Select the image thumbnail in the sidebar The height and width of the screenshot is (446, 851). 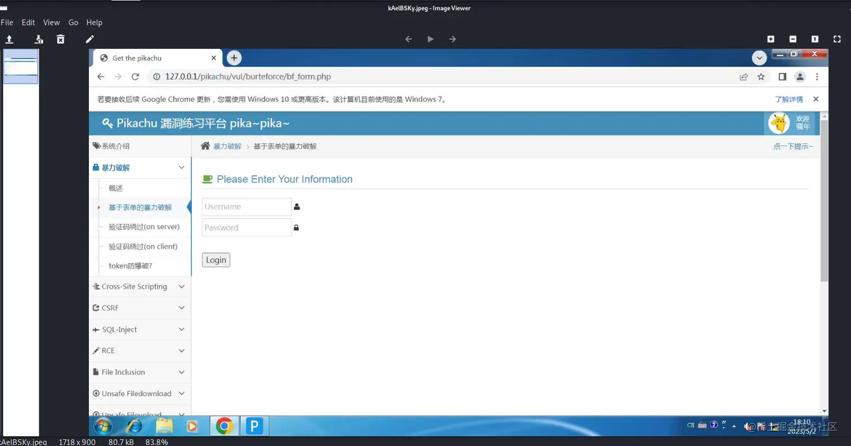click(x=21, y=66)
